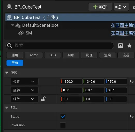This screenshot has height=132, width=135.
Task: Collapse the 默认 section
Action: click(7, 108)
